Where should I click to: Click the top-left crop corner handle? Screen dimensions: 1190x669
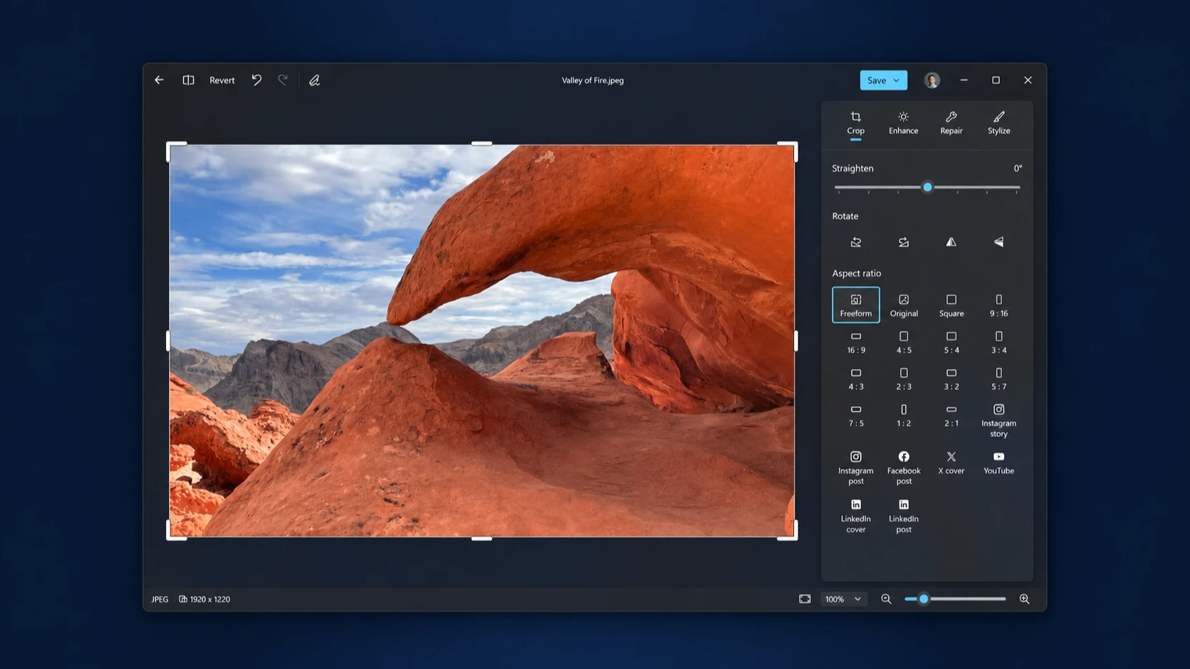pyautogui.click(x=175, y=151)
